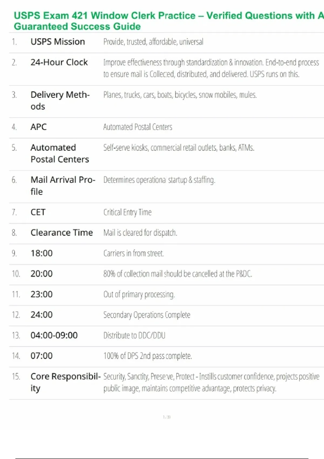
Task: Select "Distribute to DDC/DDU" definition
Action: pos(134,335)
